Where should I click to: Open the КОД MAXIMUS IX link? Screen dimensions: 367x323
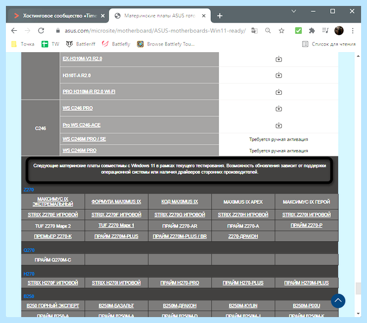[179, 202]
